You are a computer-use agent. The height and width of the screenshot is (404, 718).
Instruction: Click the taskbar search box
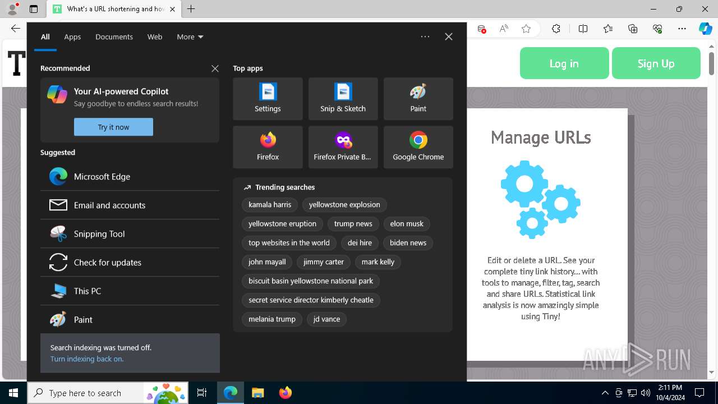[x=108, y=393]
